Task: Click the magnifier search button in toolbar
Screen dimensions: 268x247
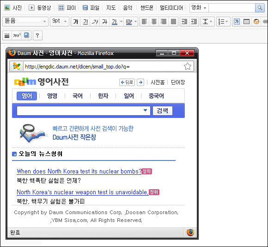Action: coord(260,8)
